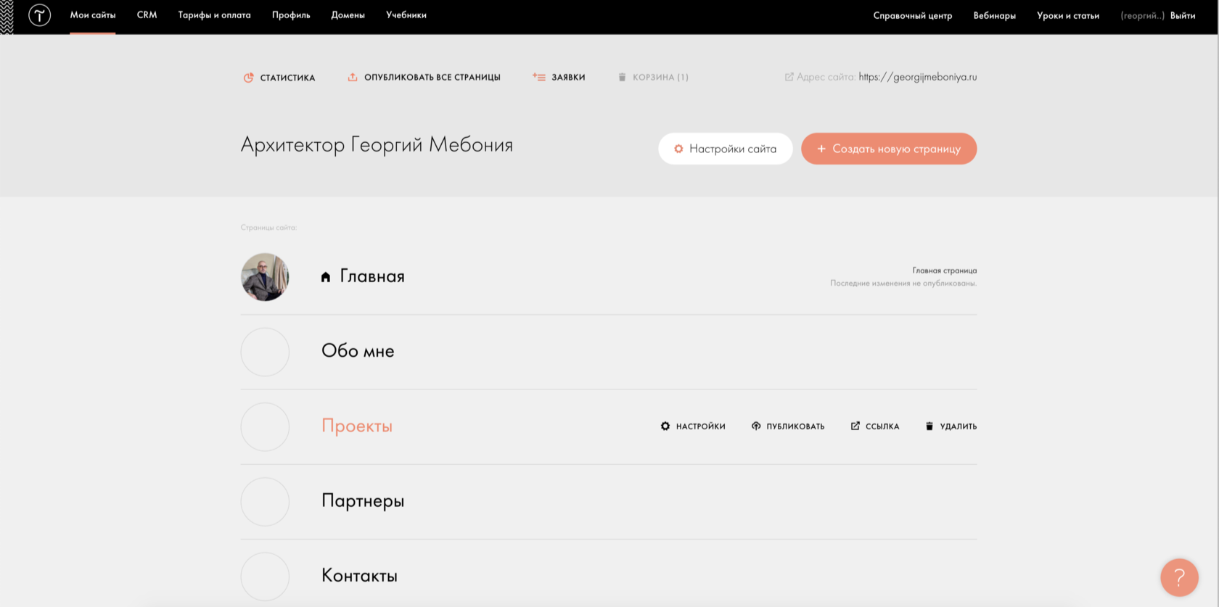Open Справочный центр
This screenshot has width=1219, height=607.
tap(912, 15)
